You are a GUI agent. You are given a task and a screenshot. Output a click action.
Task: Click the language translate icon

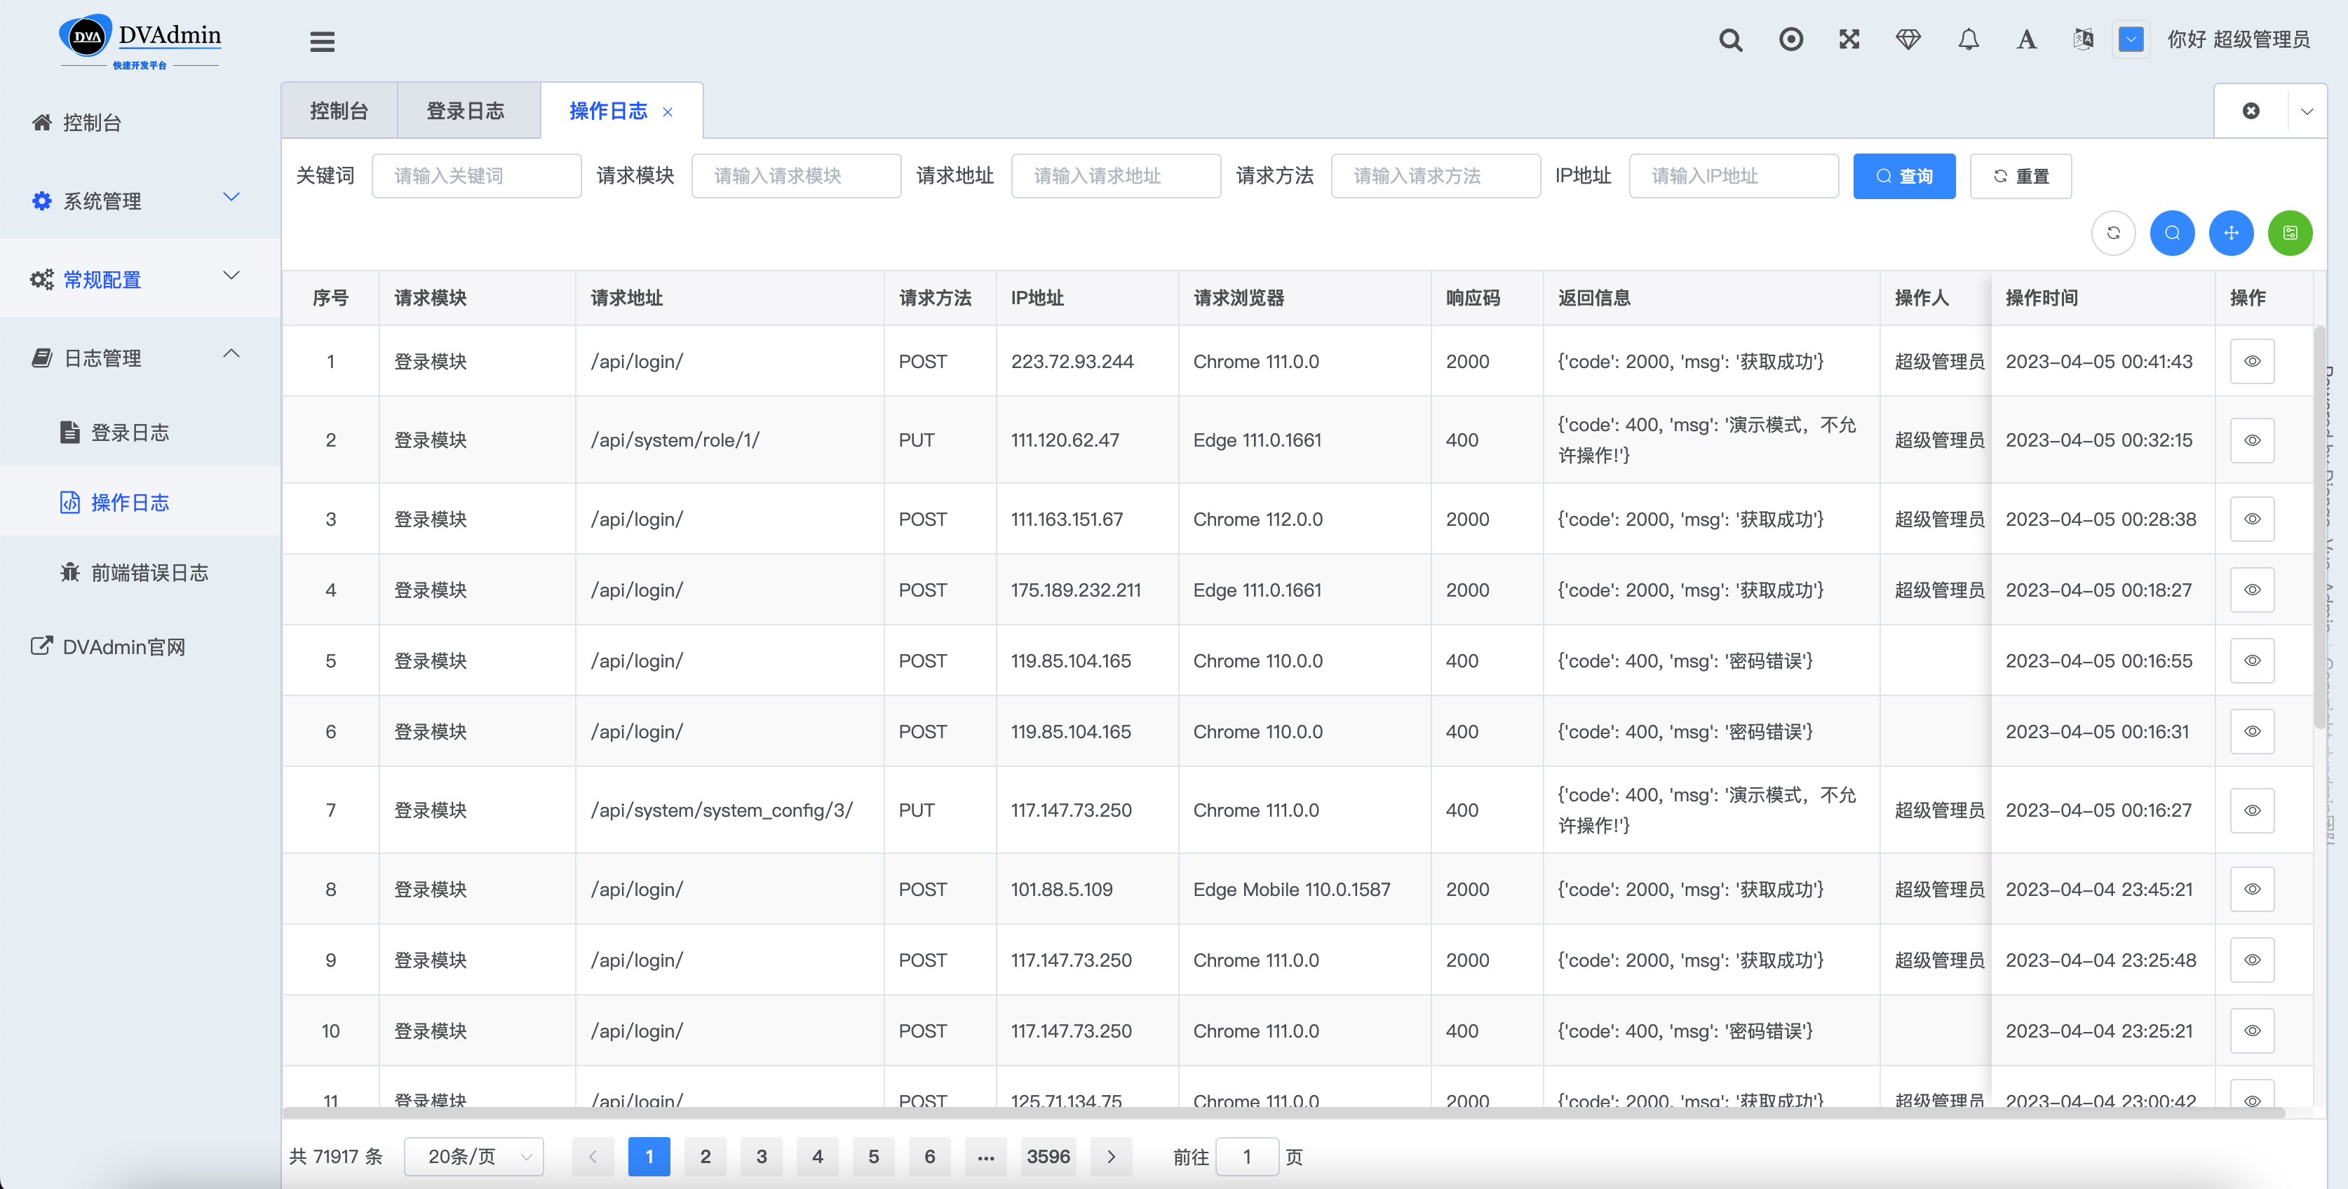[2083, 40]
